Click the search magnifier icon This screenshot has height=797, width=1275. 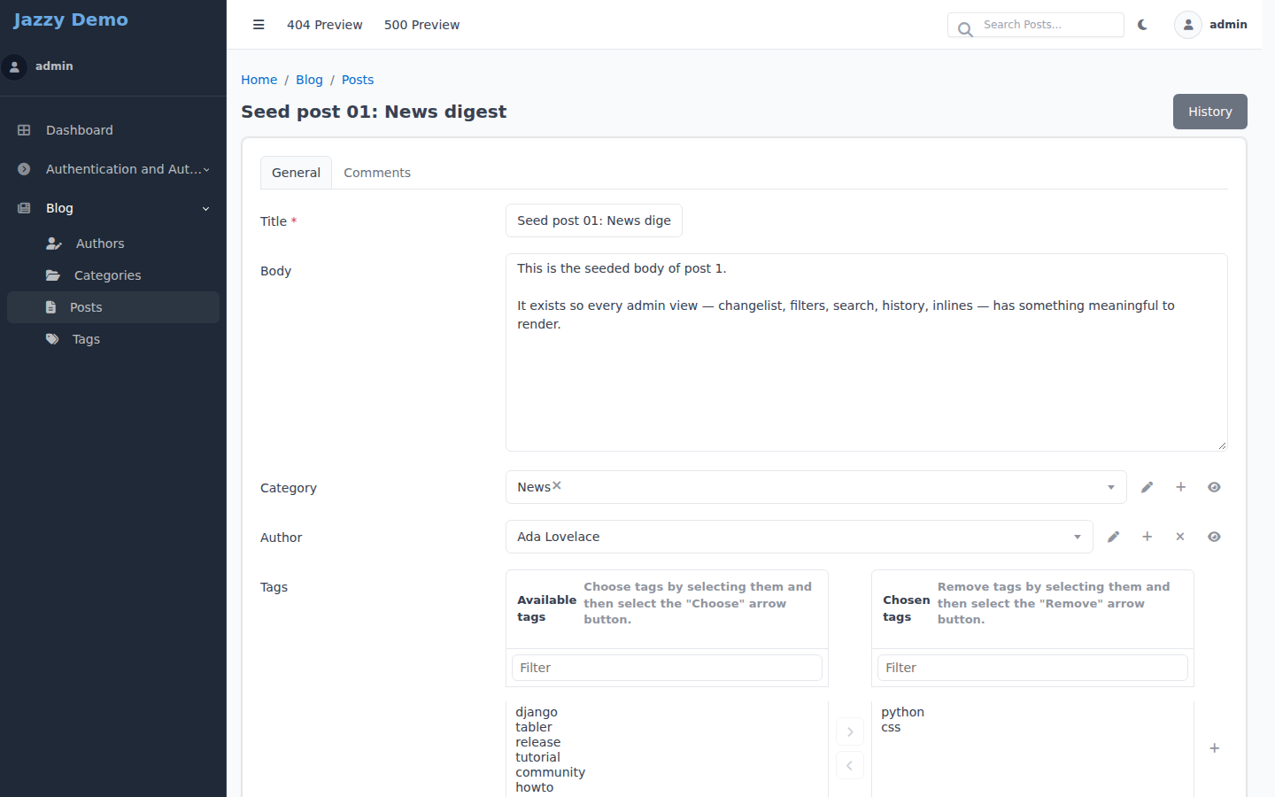point(965,28)
